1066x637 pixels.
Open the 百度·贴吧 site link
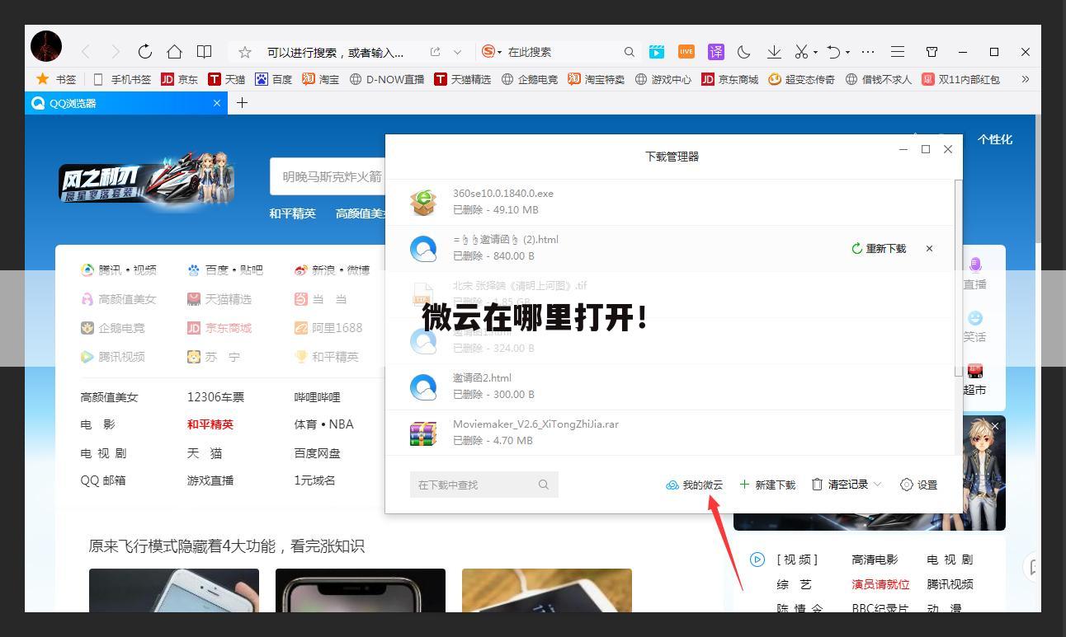[x=225, y=269]
